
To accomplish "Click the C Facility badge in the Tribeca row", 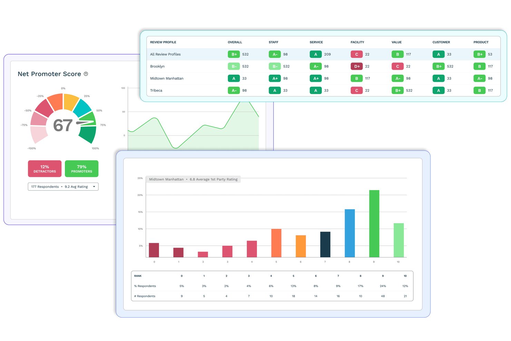I will coord(357,91).
